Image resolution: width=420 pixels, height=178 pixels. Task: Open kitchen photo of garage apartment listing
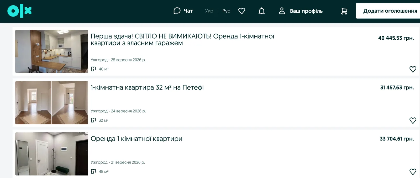pyautogui.click(x=51, y=51)
